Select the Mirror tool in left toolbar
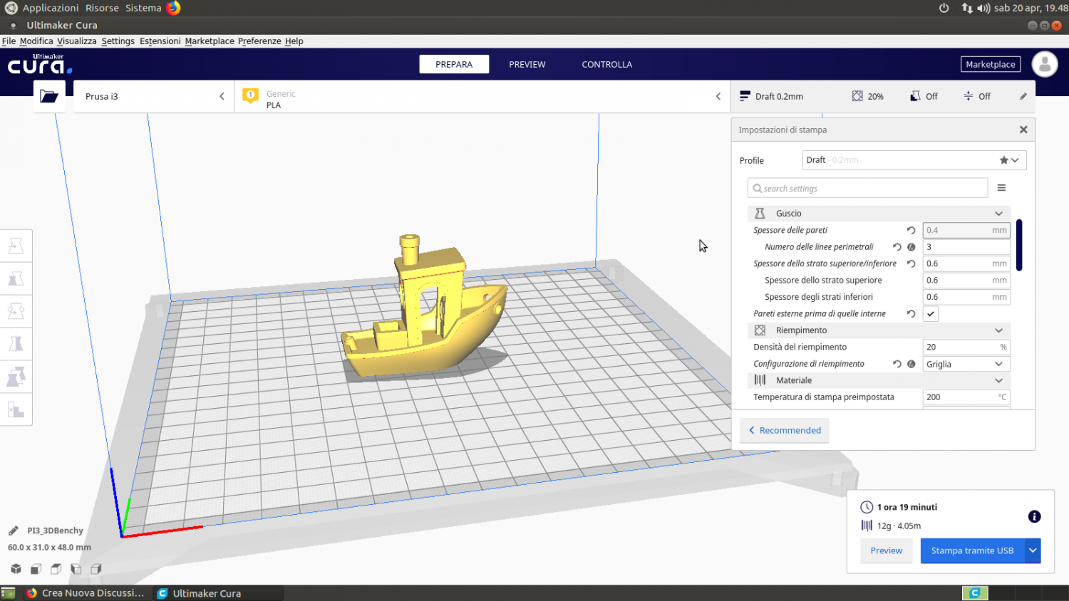This screenshot has width=1069, height=601. [16, 344]
